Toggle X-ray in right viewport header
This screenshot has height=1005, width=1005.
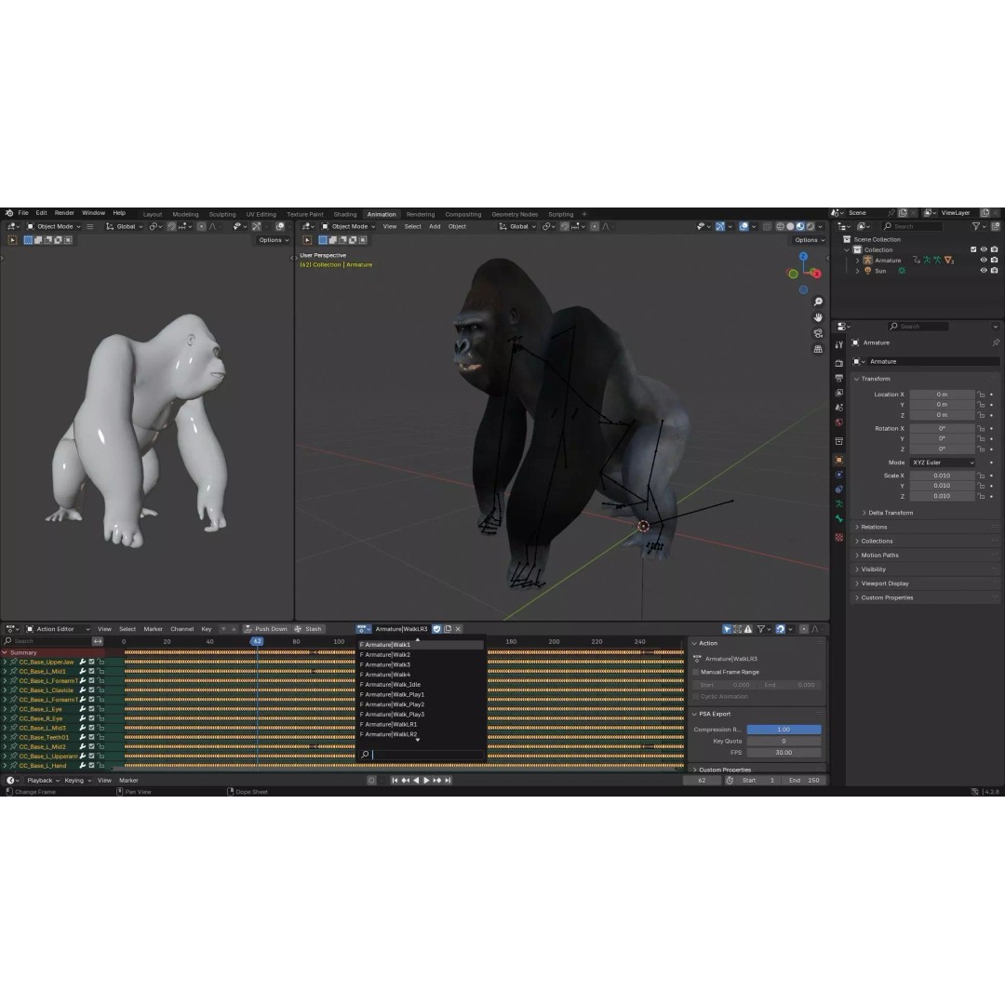click(767, 226)
